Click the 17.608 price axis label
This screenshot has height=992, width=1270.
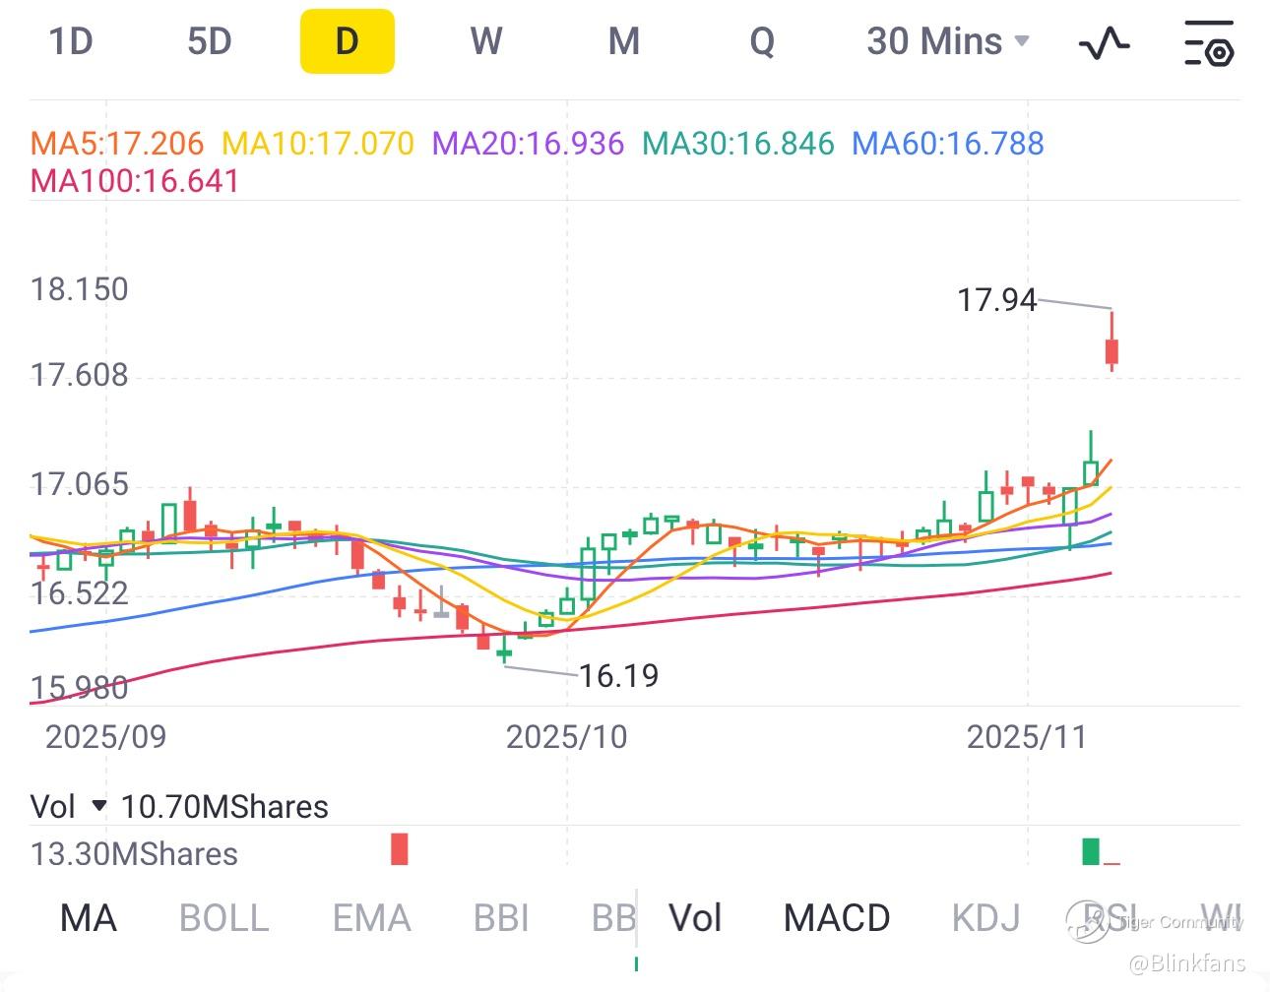coord(80,375)
